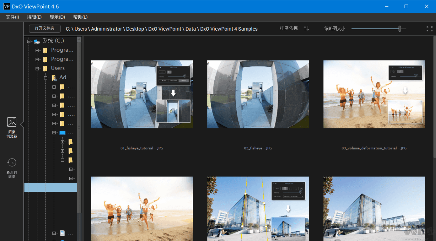Select the 03_volume_deformation_tutorial thumbnail
This screenshot has height=241, width=436.
[374, 94]
